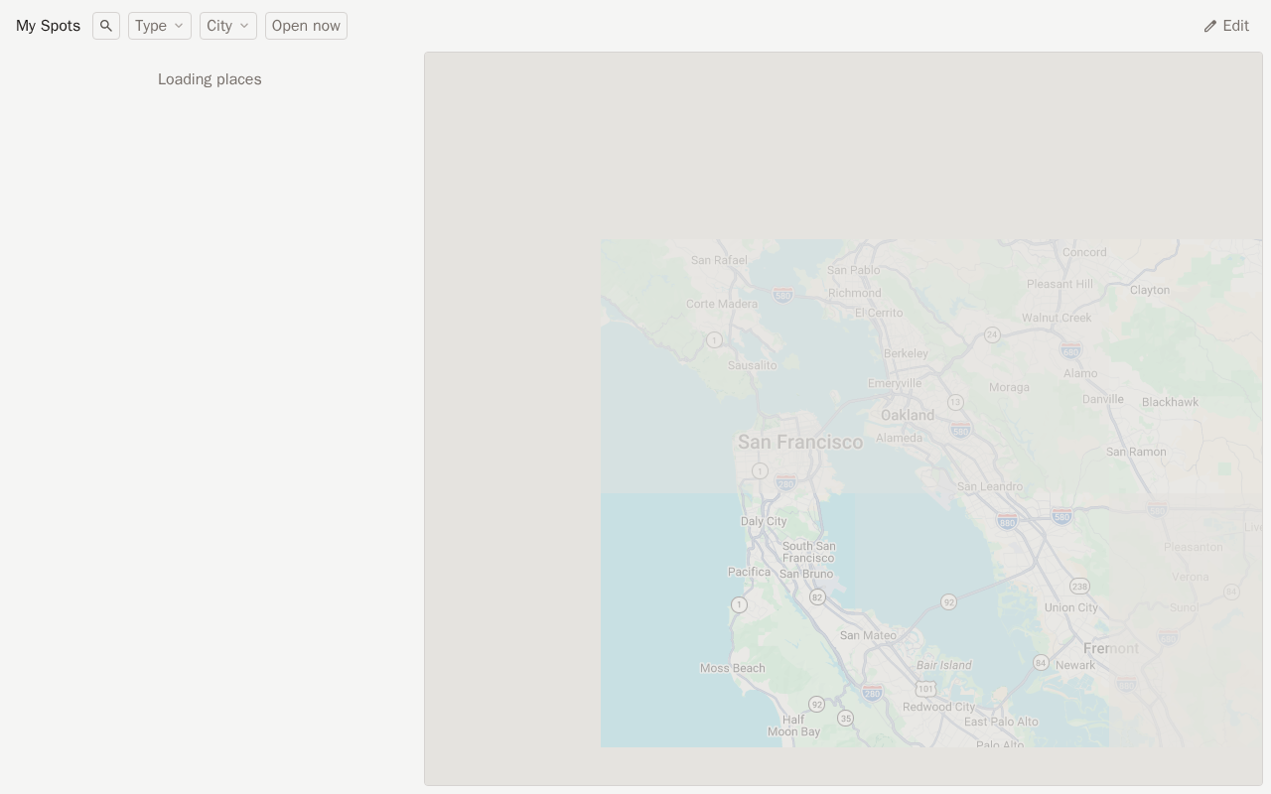The image size is (1271, 794).
Task: Click the Route 13 shield near Oakland
Action: 955,402
